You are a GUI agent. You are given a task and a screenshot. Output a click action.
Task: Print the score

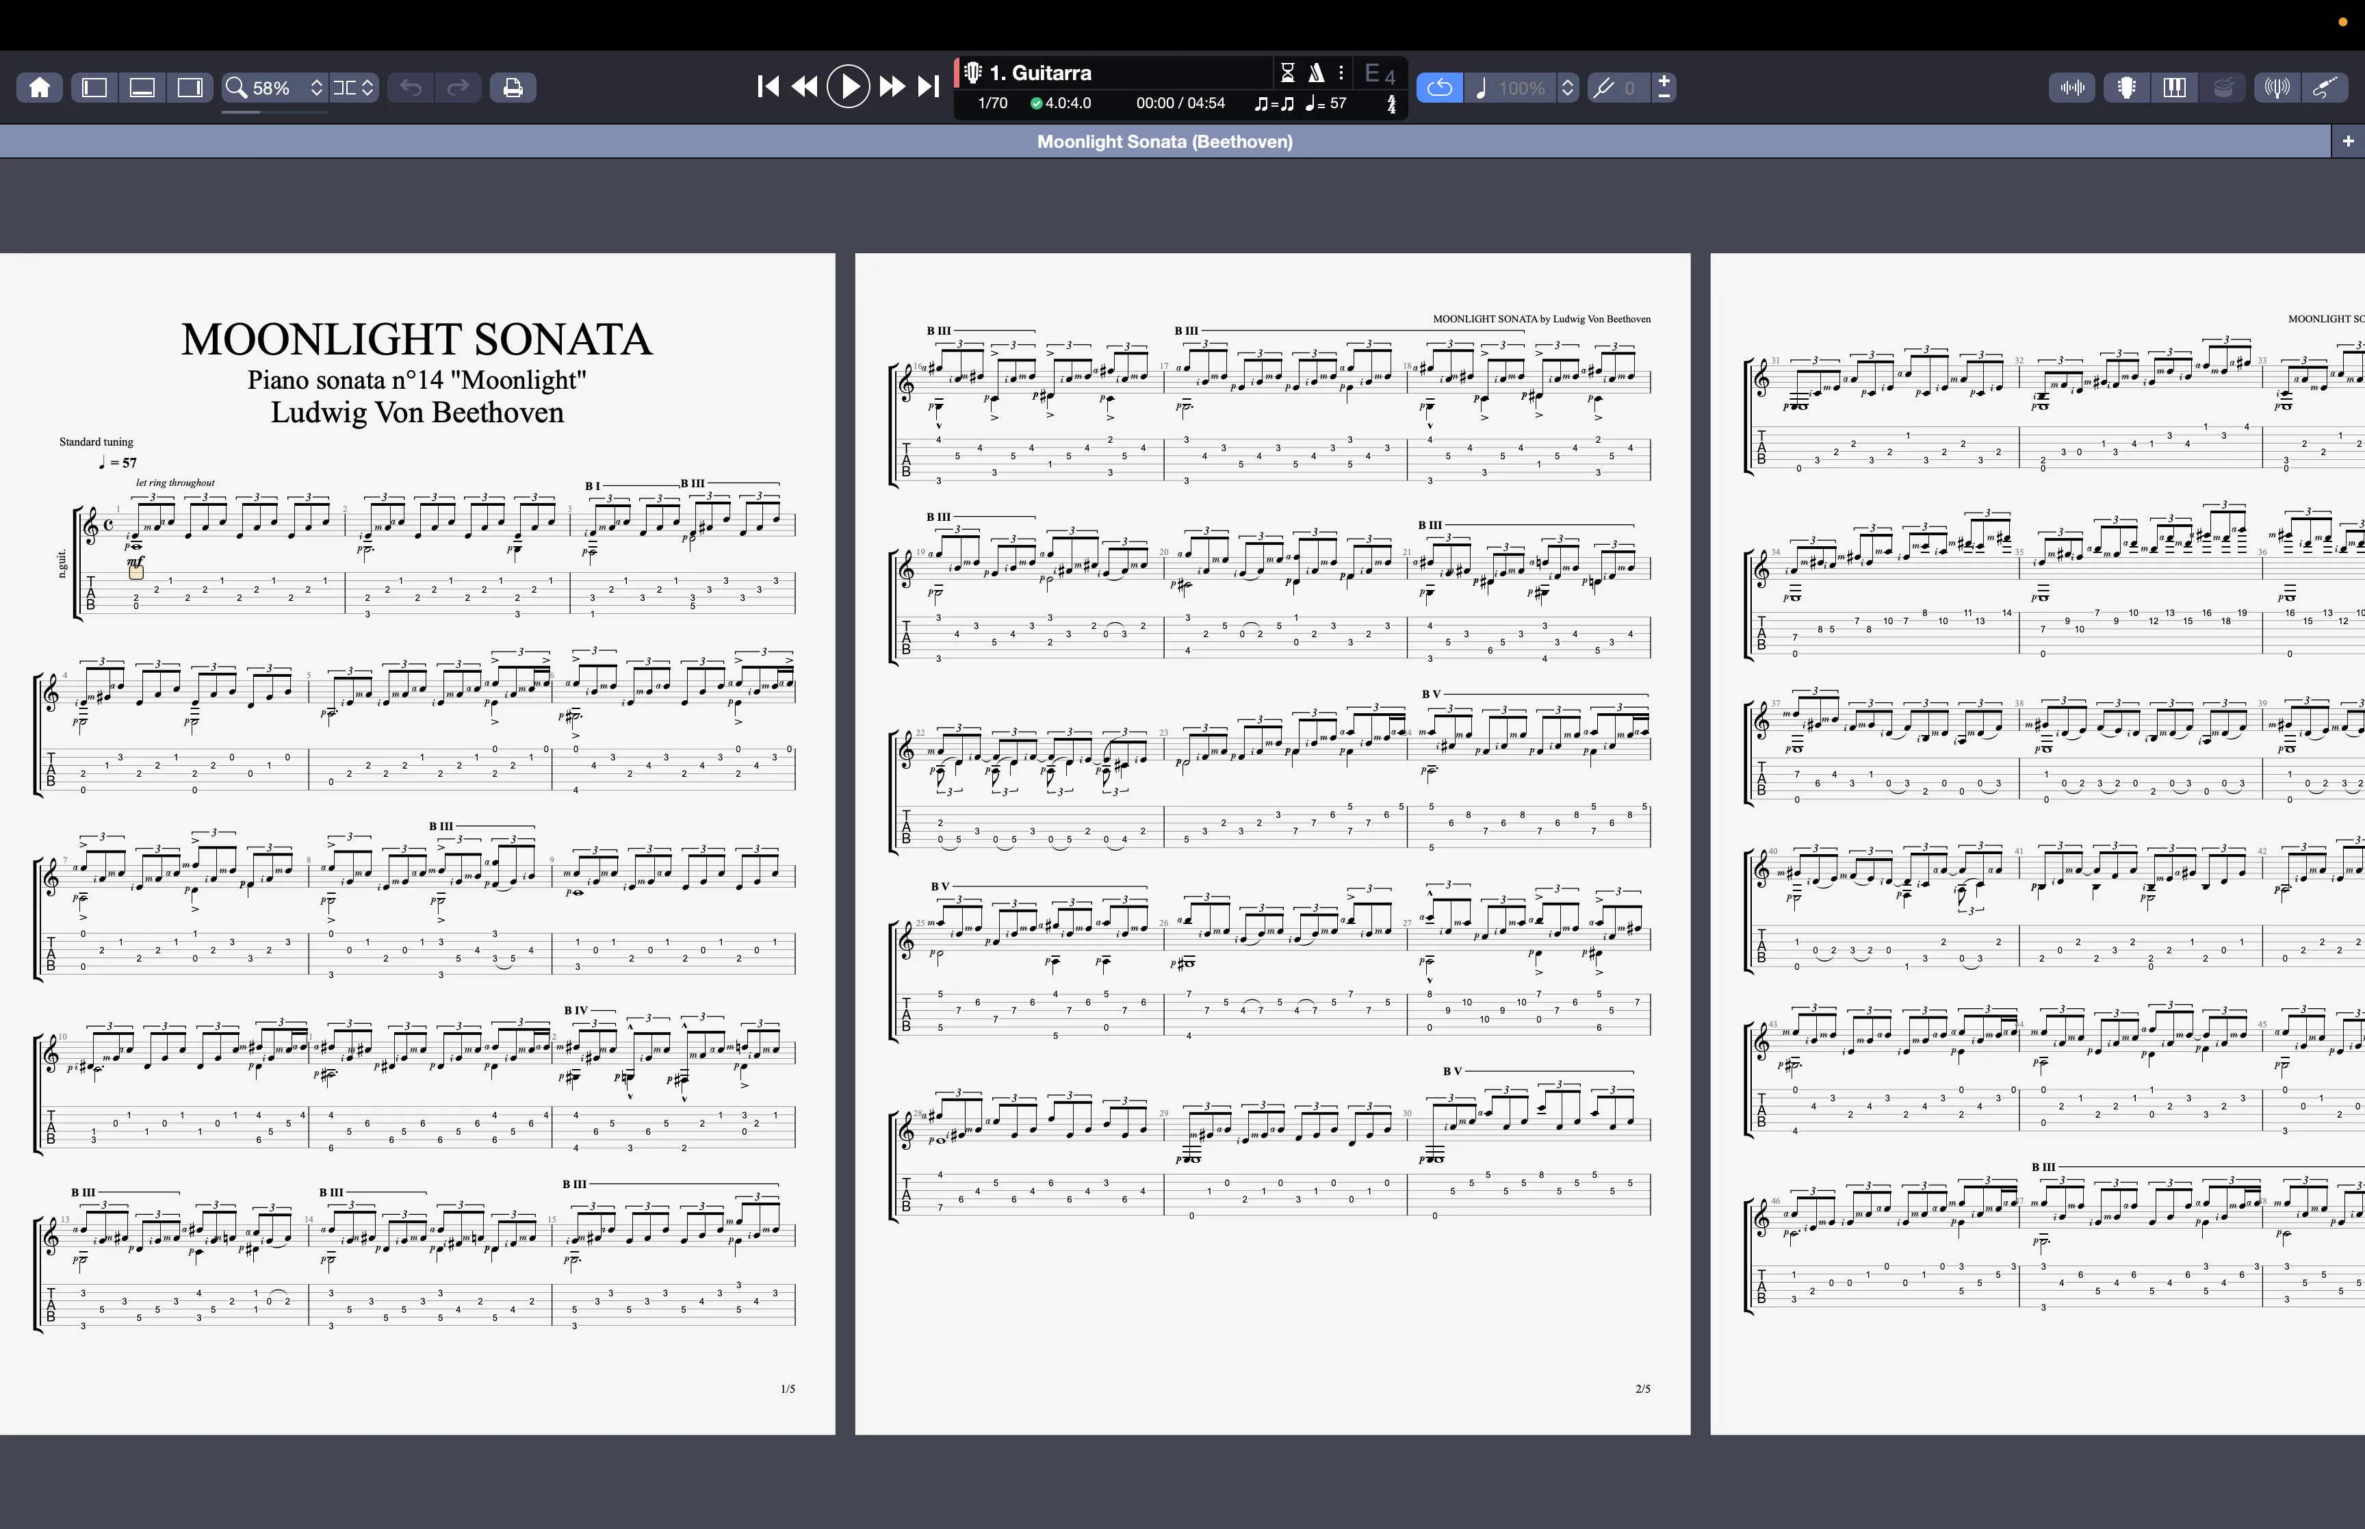[x=513, y=88]
